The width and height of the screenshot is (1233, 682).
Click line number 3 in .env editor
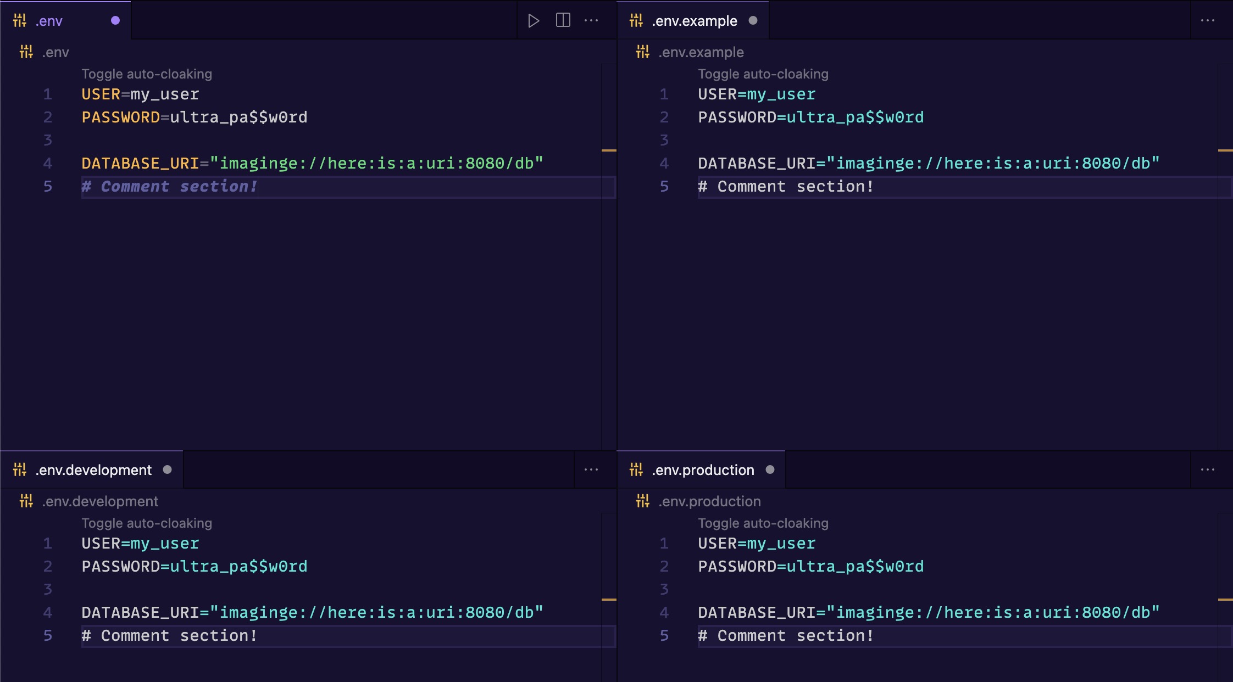[48, 141]
